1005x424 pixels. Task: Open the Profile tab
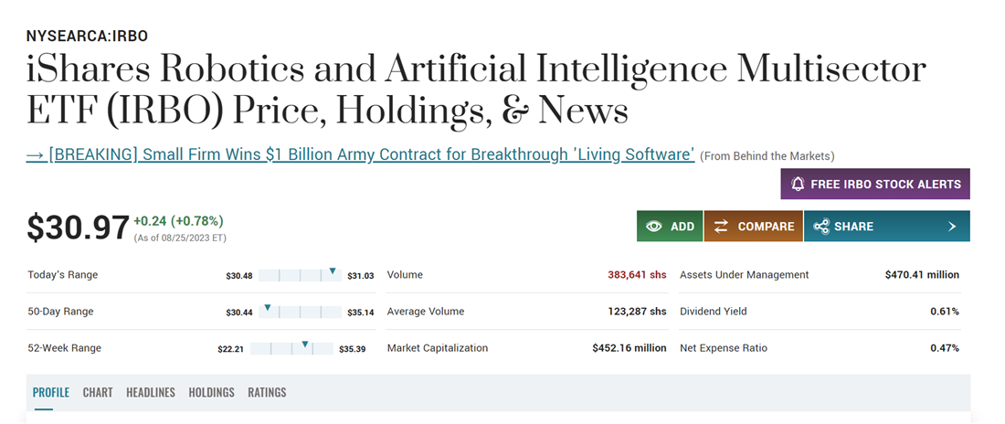click(x=51, y=392)
